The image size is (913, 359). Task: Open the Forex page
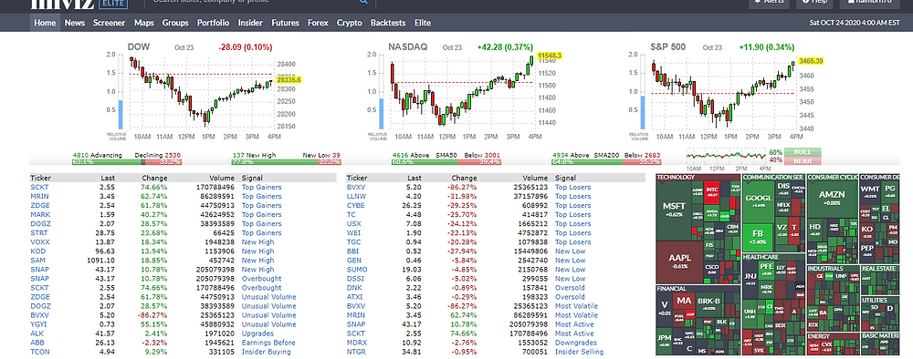tap(318, 23)
